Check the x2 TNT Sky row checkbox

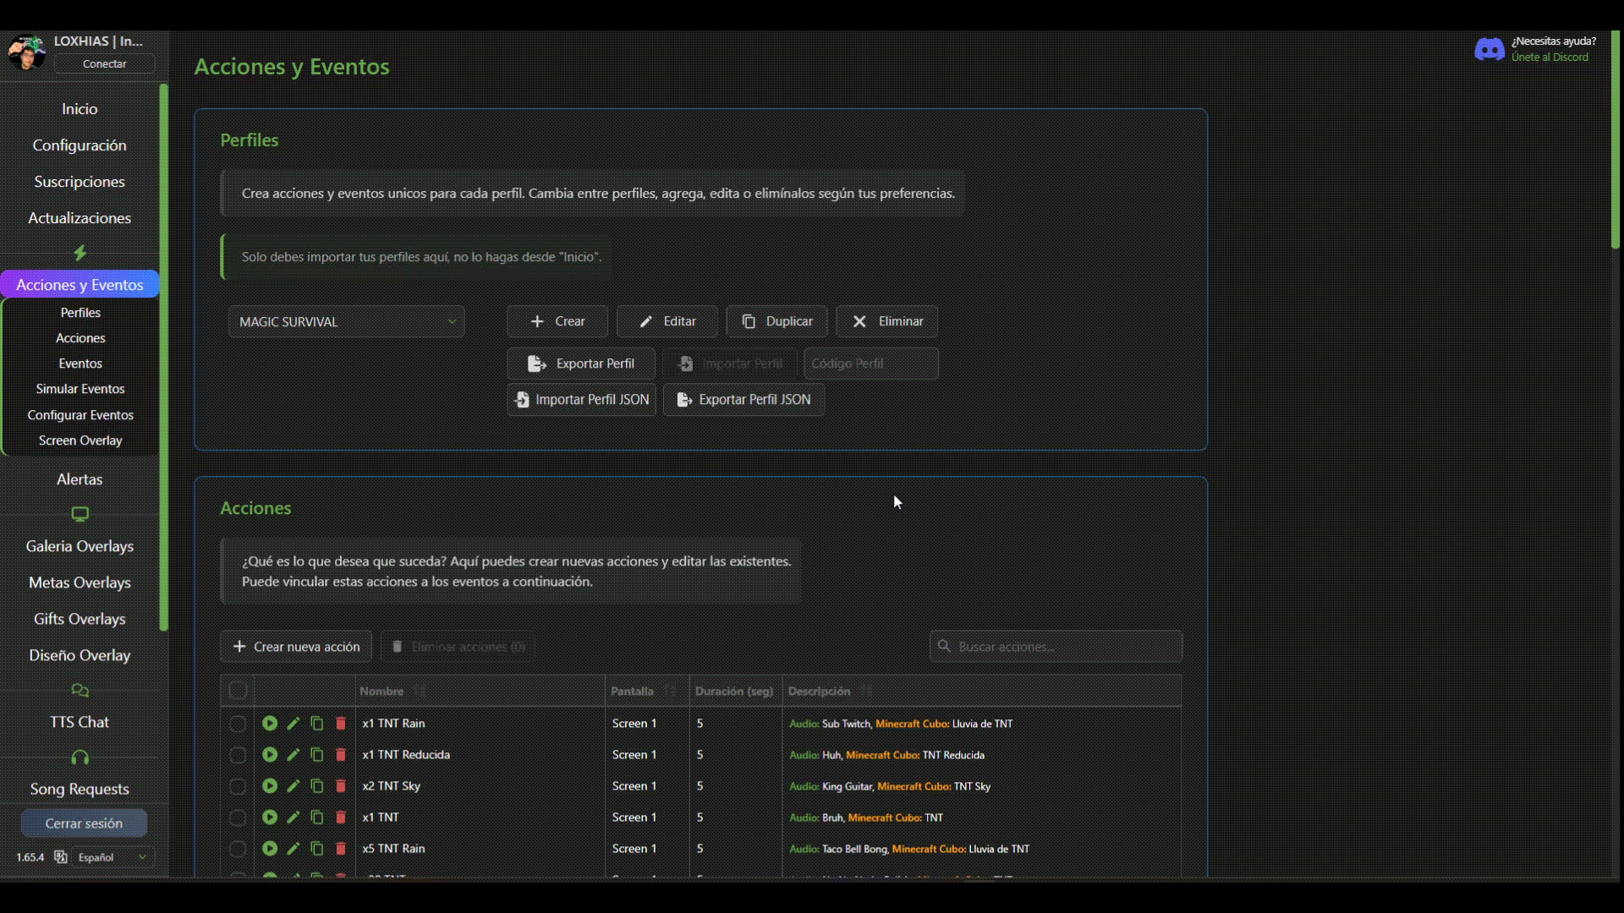point(238,786)
